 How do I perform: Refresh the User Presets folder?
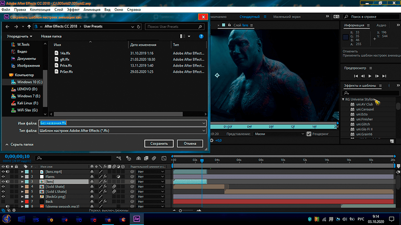[x=139, y=27]
